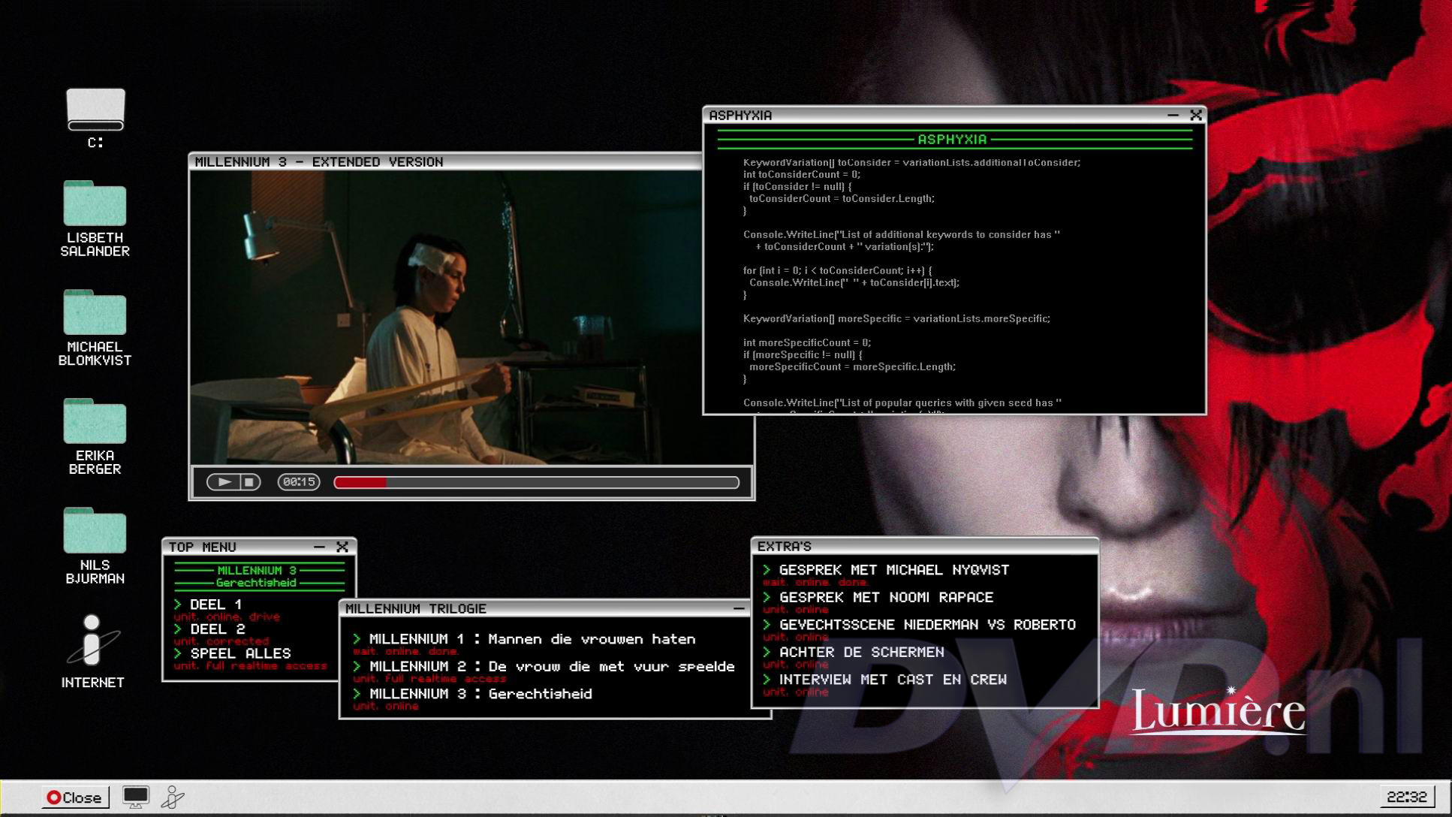This screenshot has width=1452, height=817.
Task: Minimize the Millennium Trilogie window
Action: 739,608
